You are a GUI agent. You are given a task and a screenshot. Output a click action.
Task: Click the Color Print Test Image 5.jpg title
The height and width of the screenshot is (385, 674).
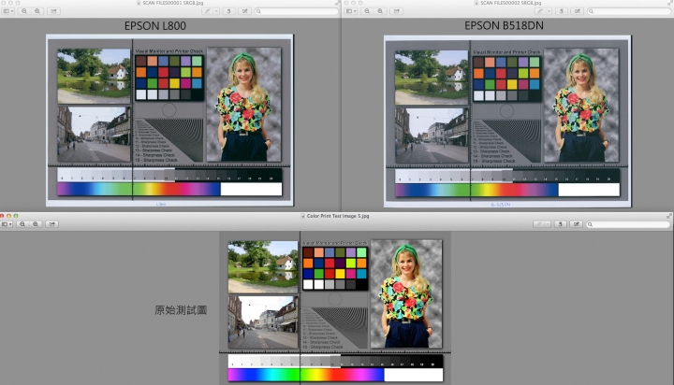pyautogui.click(x=338, y=216)
